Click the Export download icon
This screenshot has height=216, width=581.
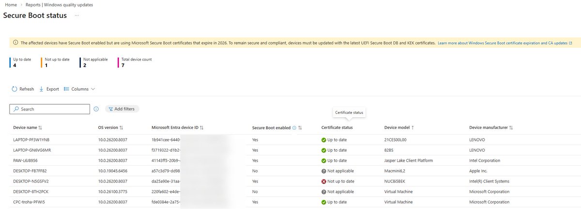[42, 89]
